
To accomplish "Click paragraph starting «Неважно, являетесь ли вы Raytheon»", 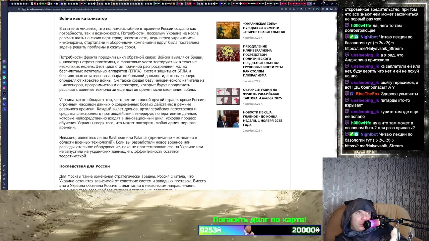I will [x=131, y=147].
